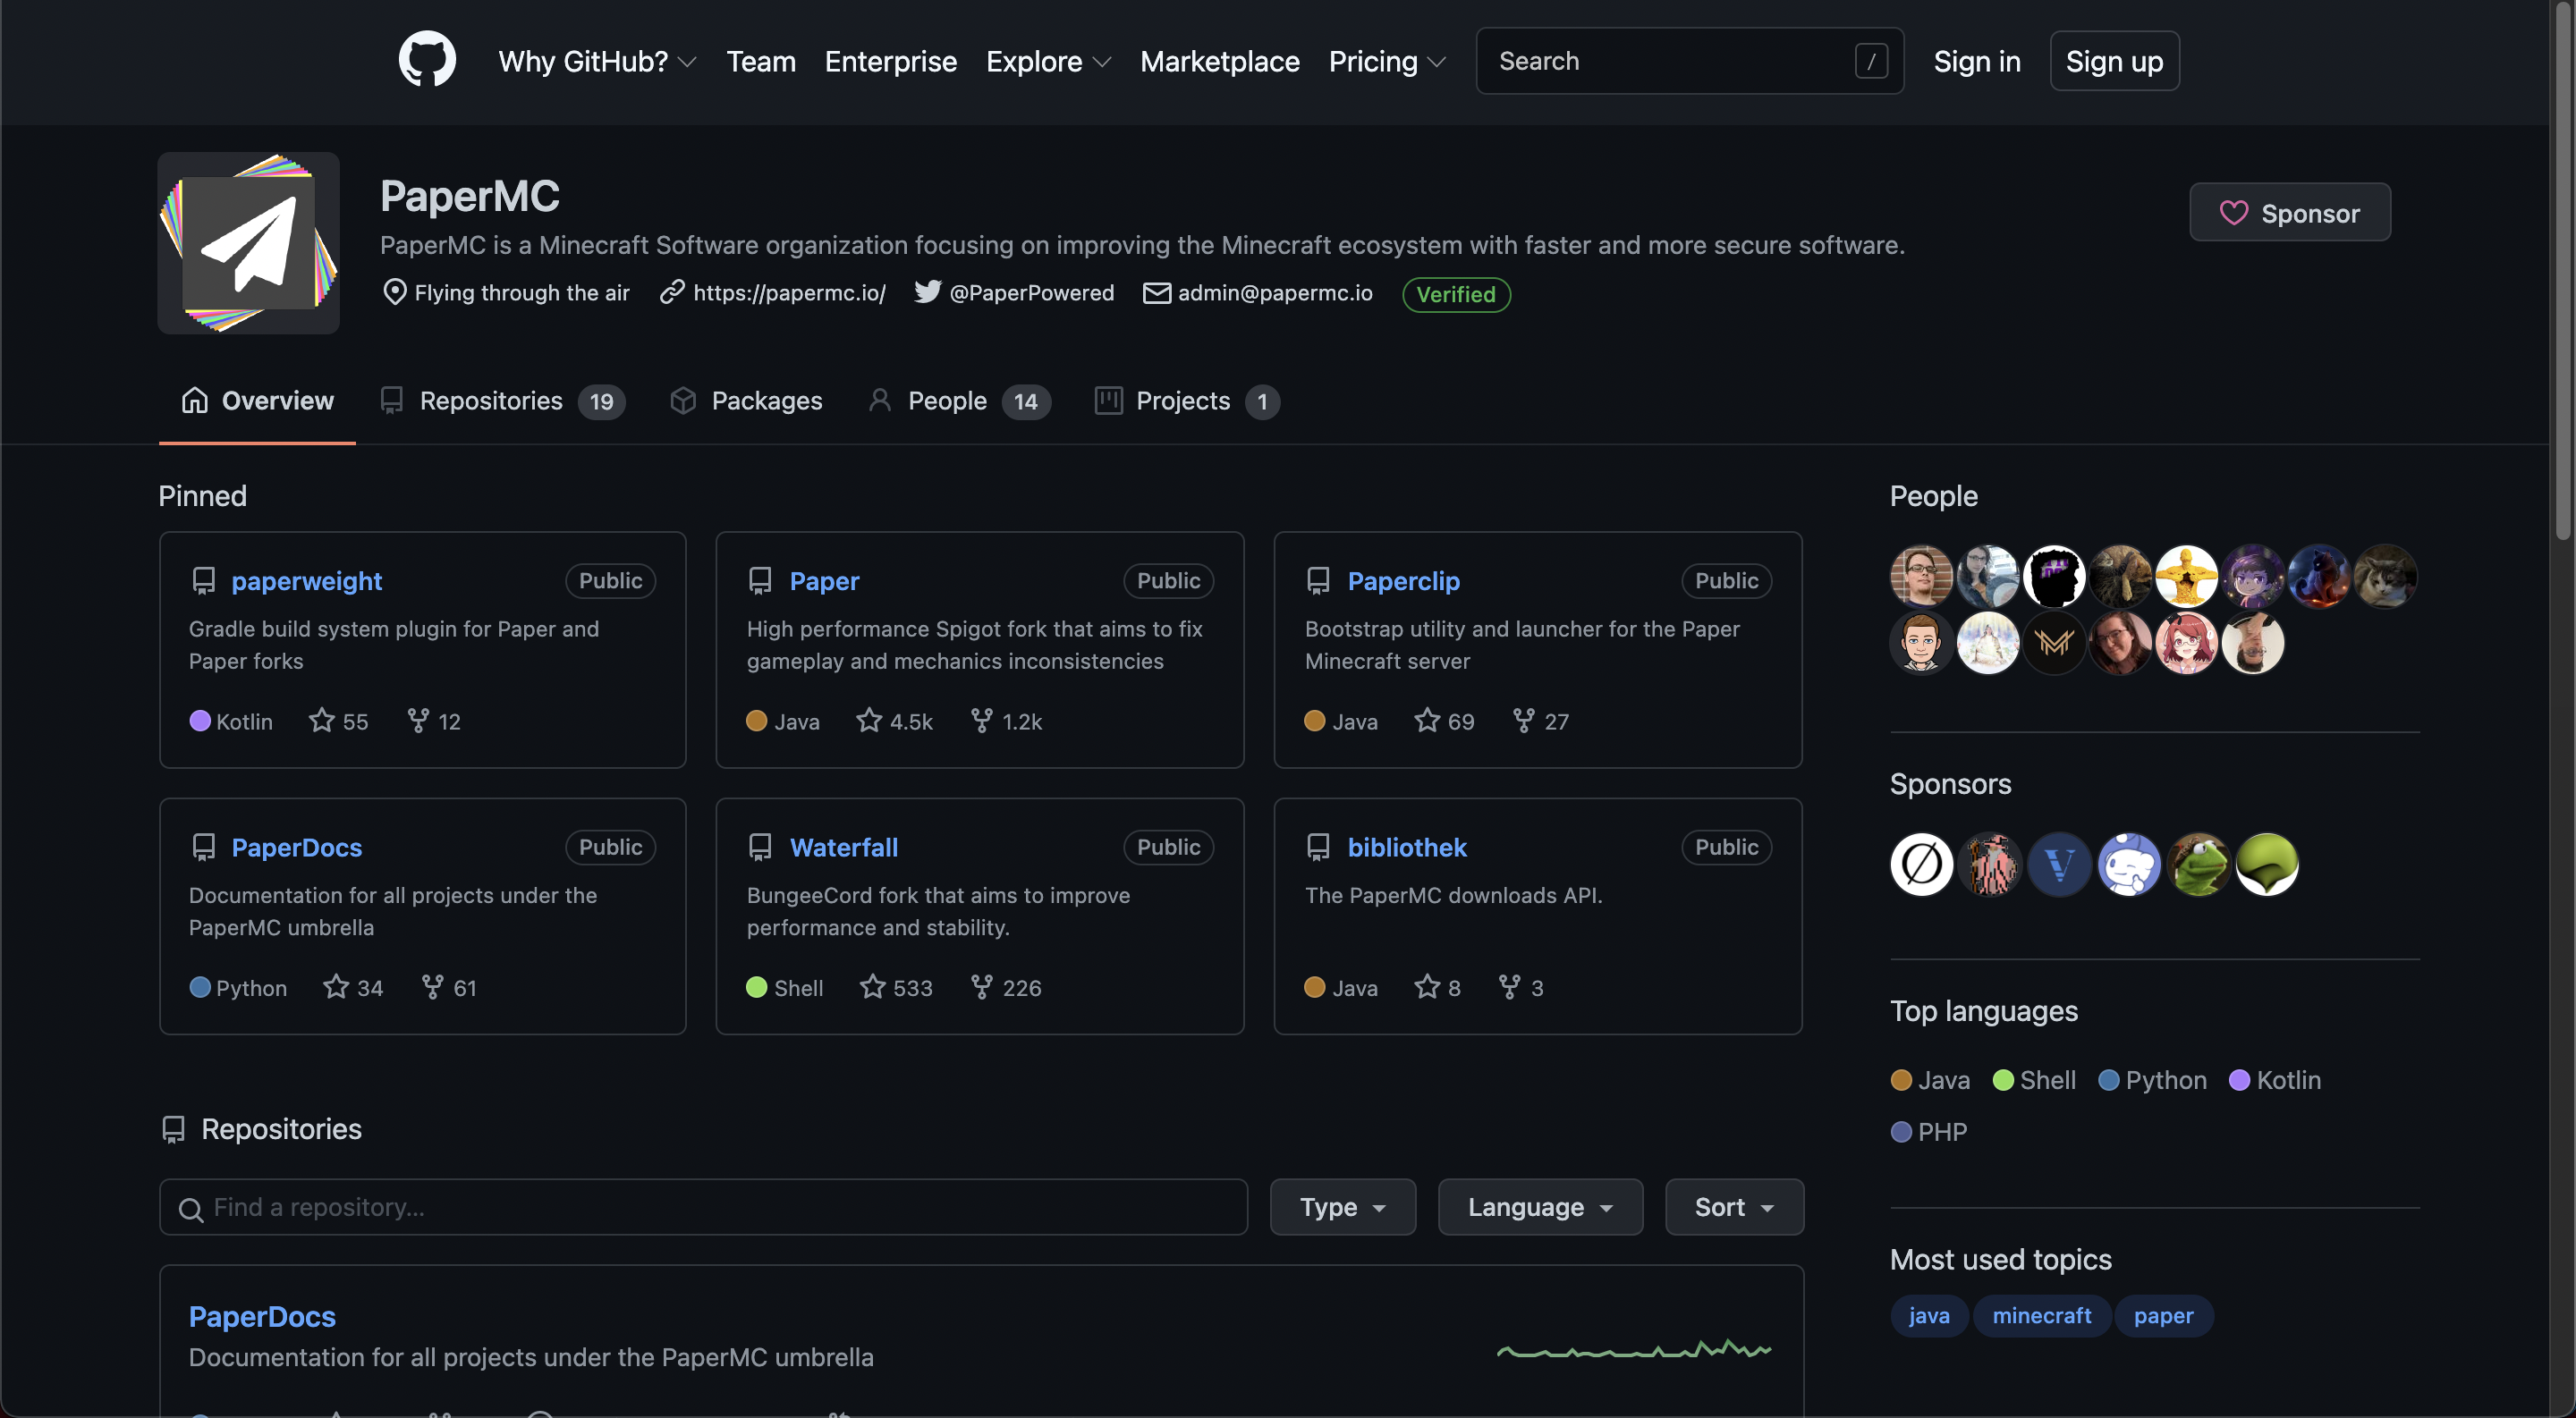Click the Sign up button
Viewport: 2576px width, 1418px height.
coord(2114,62)
